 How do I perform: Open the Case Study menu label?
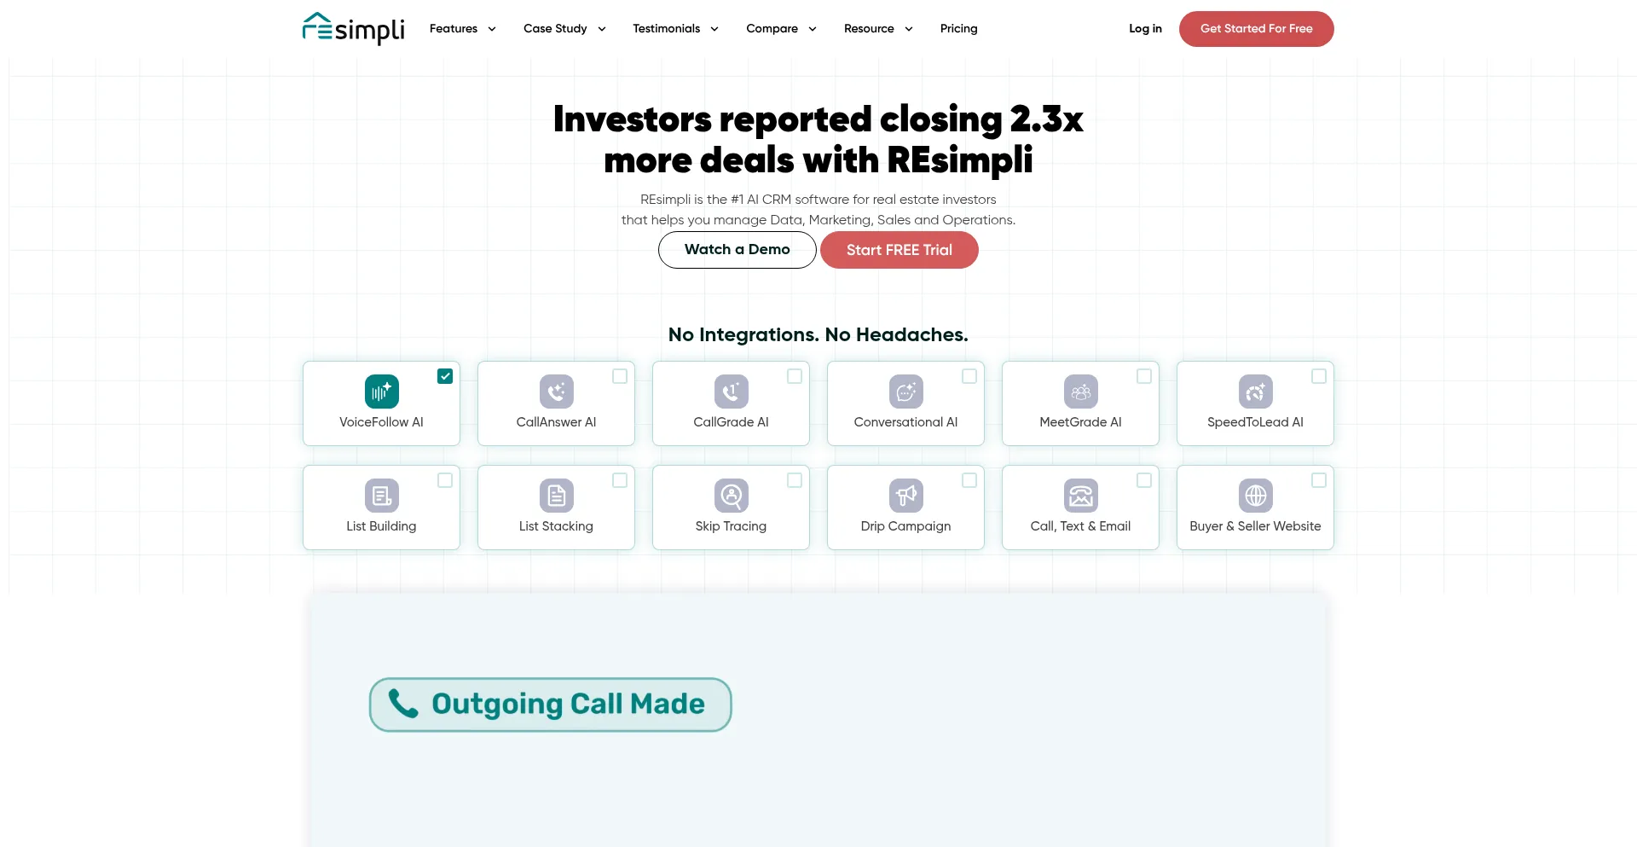555,28
